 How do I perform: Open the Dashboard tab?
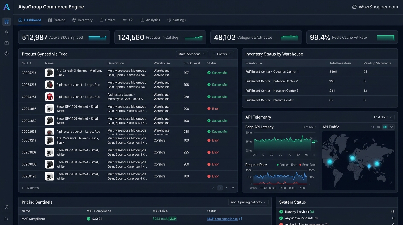click(x=30, y=20)
